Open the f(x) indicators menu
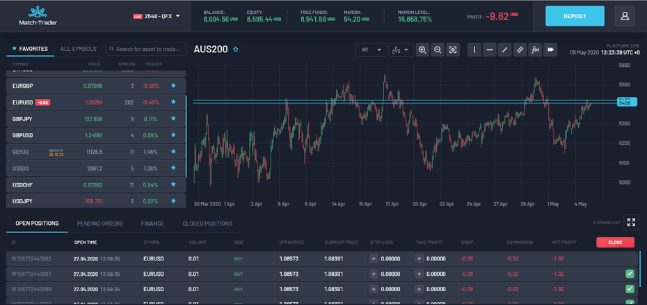This screenshot has width=647, height=305. [x=535, y=50]
